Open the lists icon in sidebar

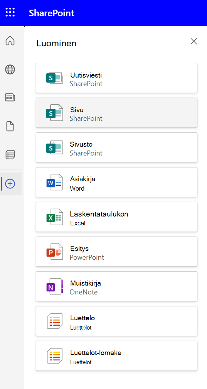pyautogui.click(x=10, y=154)
